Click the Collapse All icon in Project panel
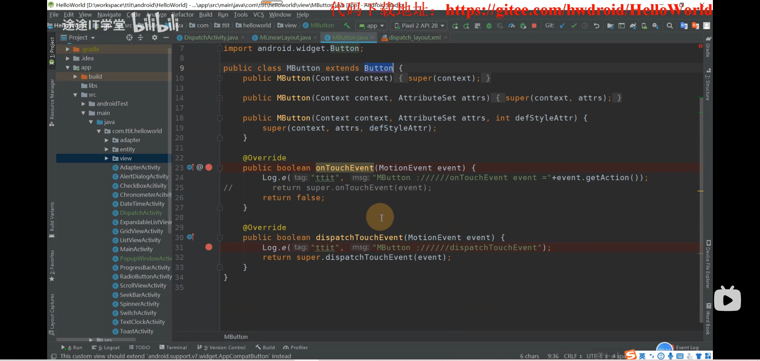Image resolution: width=760 pixels, height=361 pixels. point(141,38)
